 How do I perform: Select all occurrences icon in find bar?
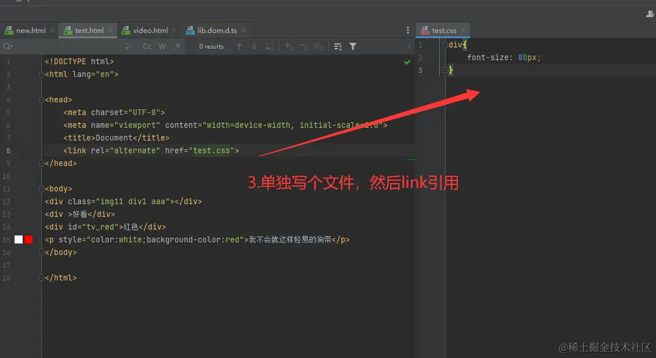(x=319, y=46)
